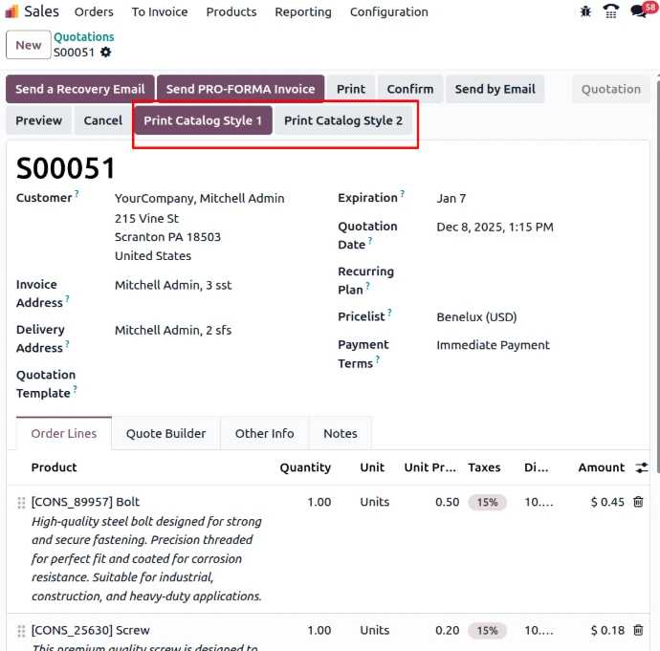Delete the Bolt order line
Screen dimensions: 660x651
pos(638,502)
